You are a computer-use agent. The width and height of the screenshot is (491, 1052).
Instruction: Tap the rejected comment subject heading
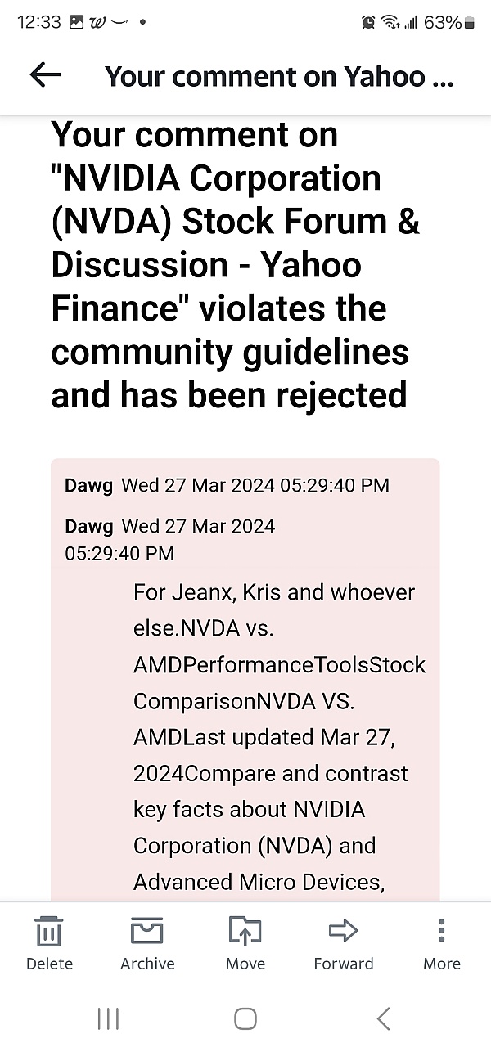click(236, 265)
